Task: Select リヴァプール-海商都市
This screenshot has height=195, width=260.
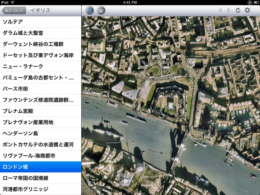Action: click(41, 156)
